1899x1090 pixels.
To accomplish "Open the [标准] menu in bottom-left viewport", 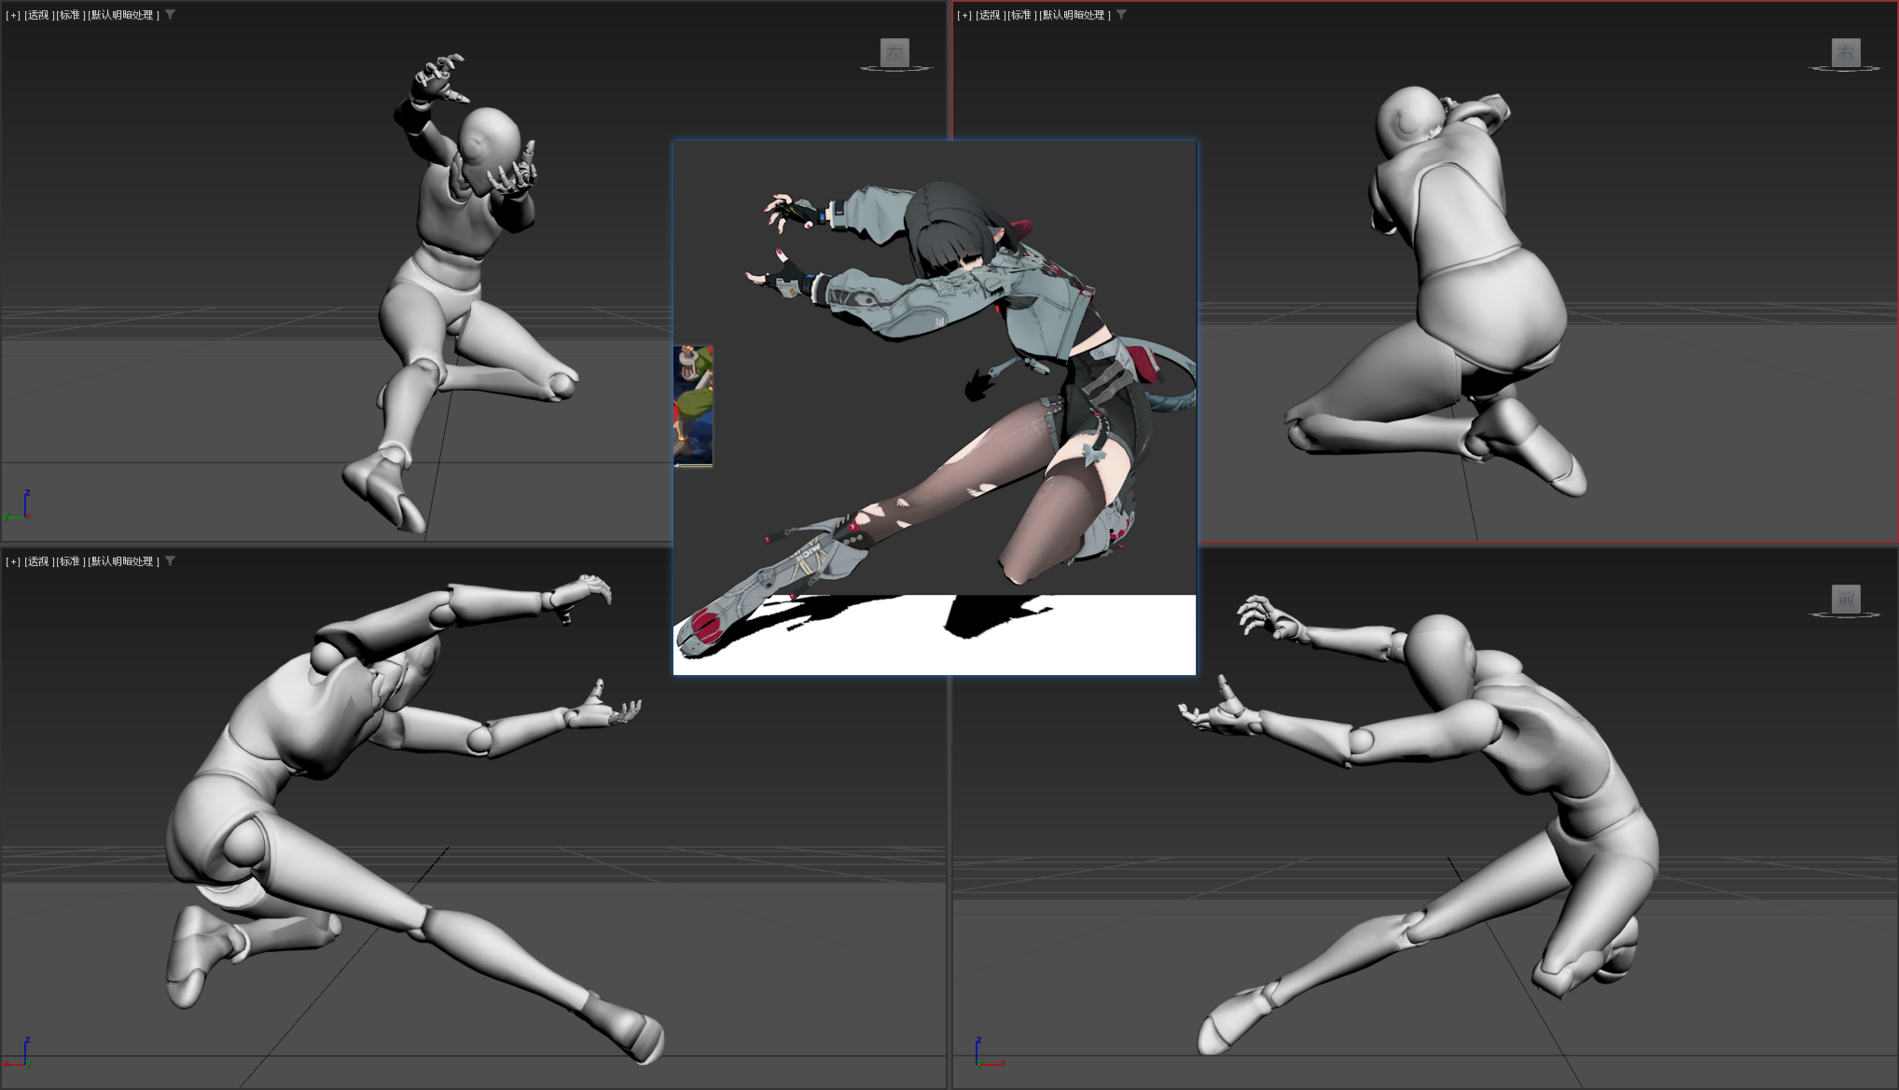I will click(70, 561).
